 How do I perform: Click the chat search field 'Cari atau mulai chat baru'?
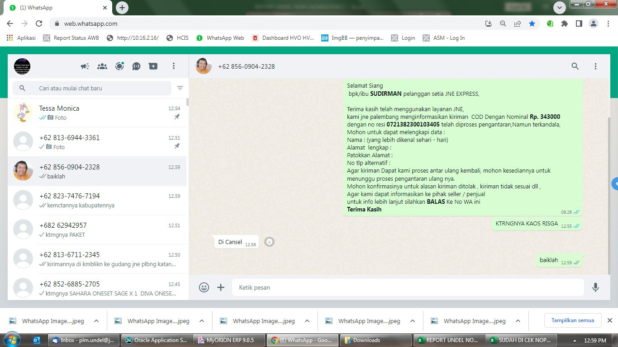92,88
